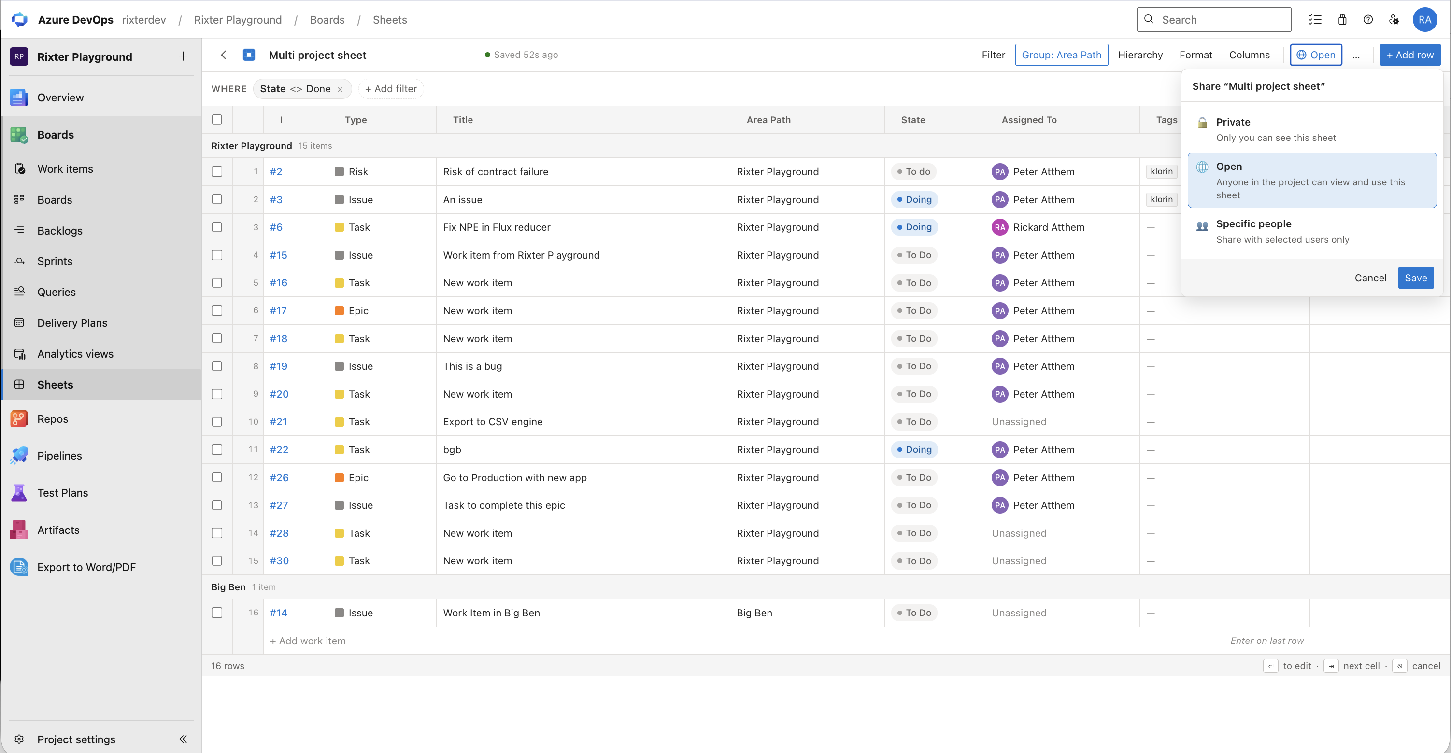Click the + Add row button

coord(1410,55)
